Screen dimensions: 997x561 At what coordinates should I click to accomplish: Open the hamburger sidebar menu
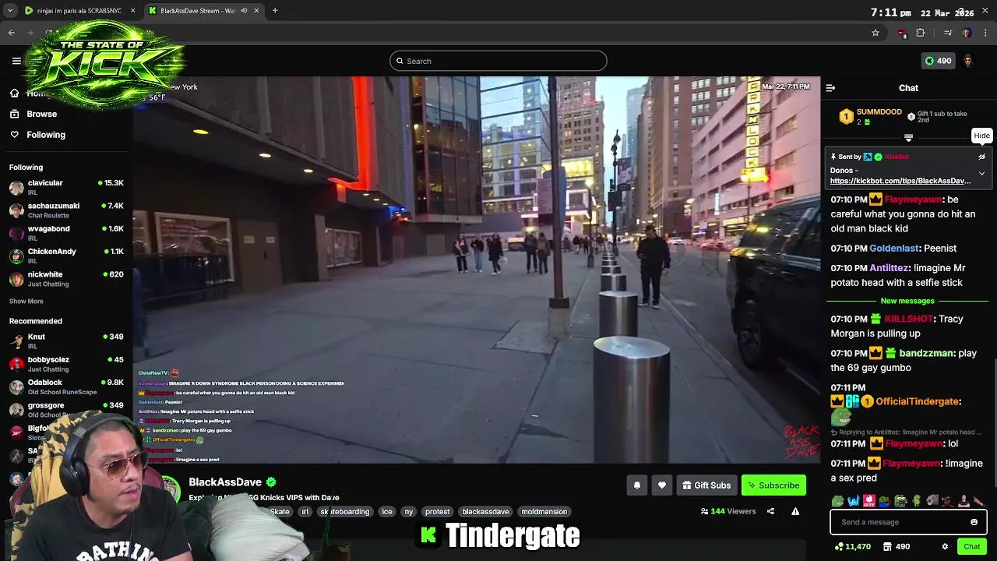click(x=16, y=61)
